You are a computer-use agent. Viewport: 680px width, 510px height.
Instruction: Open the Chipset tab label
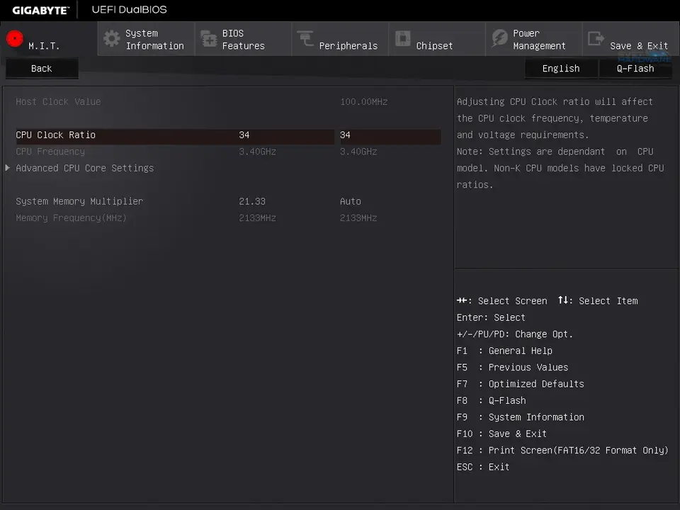[434, 46]
